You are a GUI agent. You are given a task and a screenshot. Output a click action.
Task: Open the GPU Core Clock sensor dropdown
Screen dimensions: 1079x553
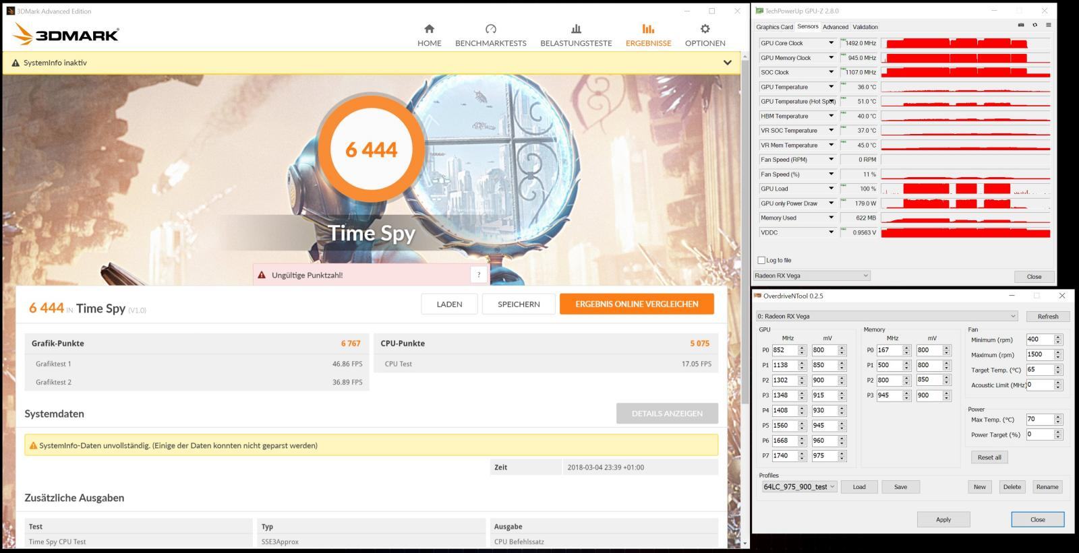pos(831,43)
